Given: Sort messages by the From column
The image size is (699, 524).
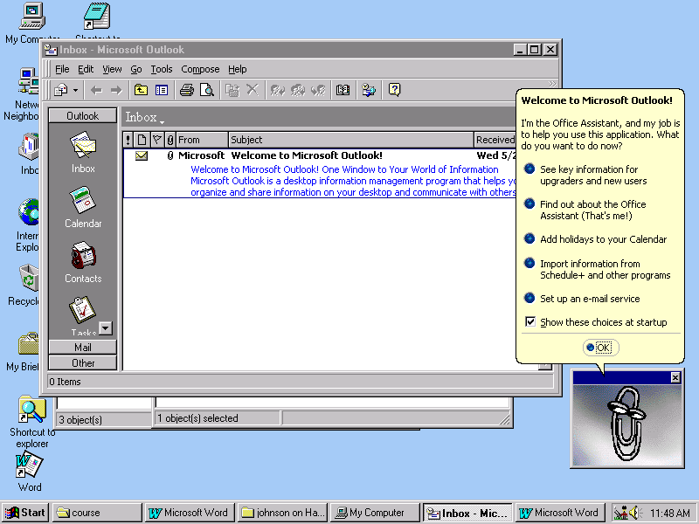Looking at the screenshot, I should [203, 140].
